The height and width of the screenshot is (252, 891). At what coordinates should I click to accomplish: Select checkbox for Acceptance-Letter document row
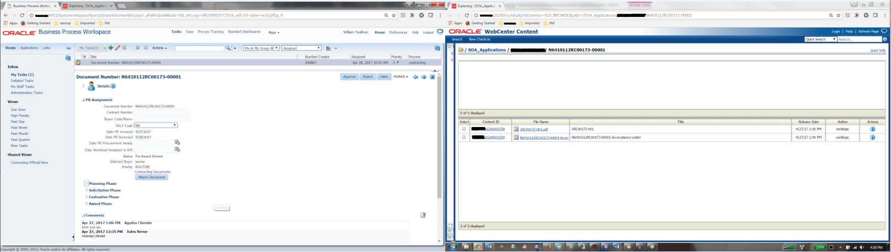point(464,137)
